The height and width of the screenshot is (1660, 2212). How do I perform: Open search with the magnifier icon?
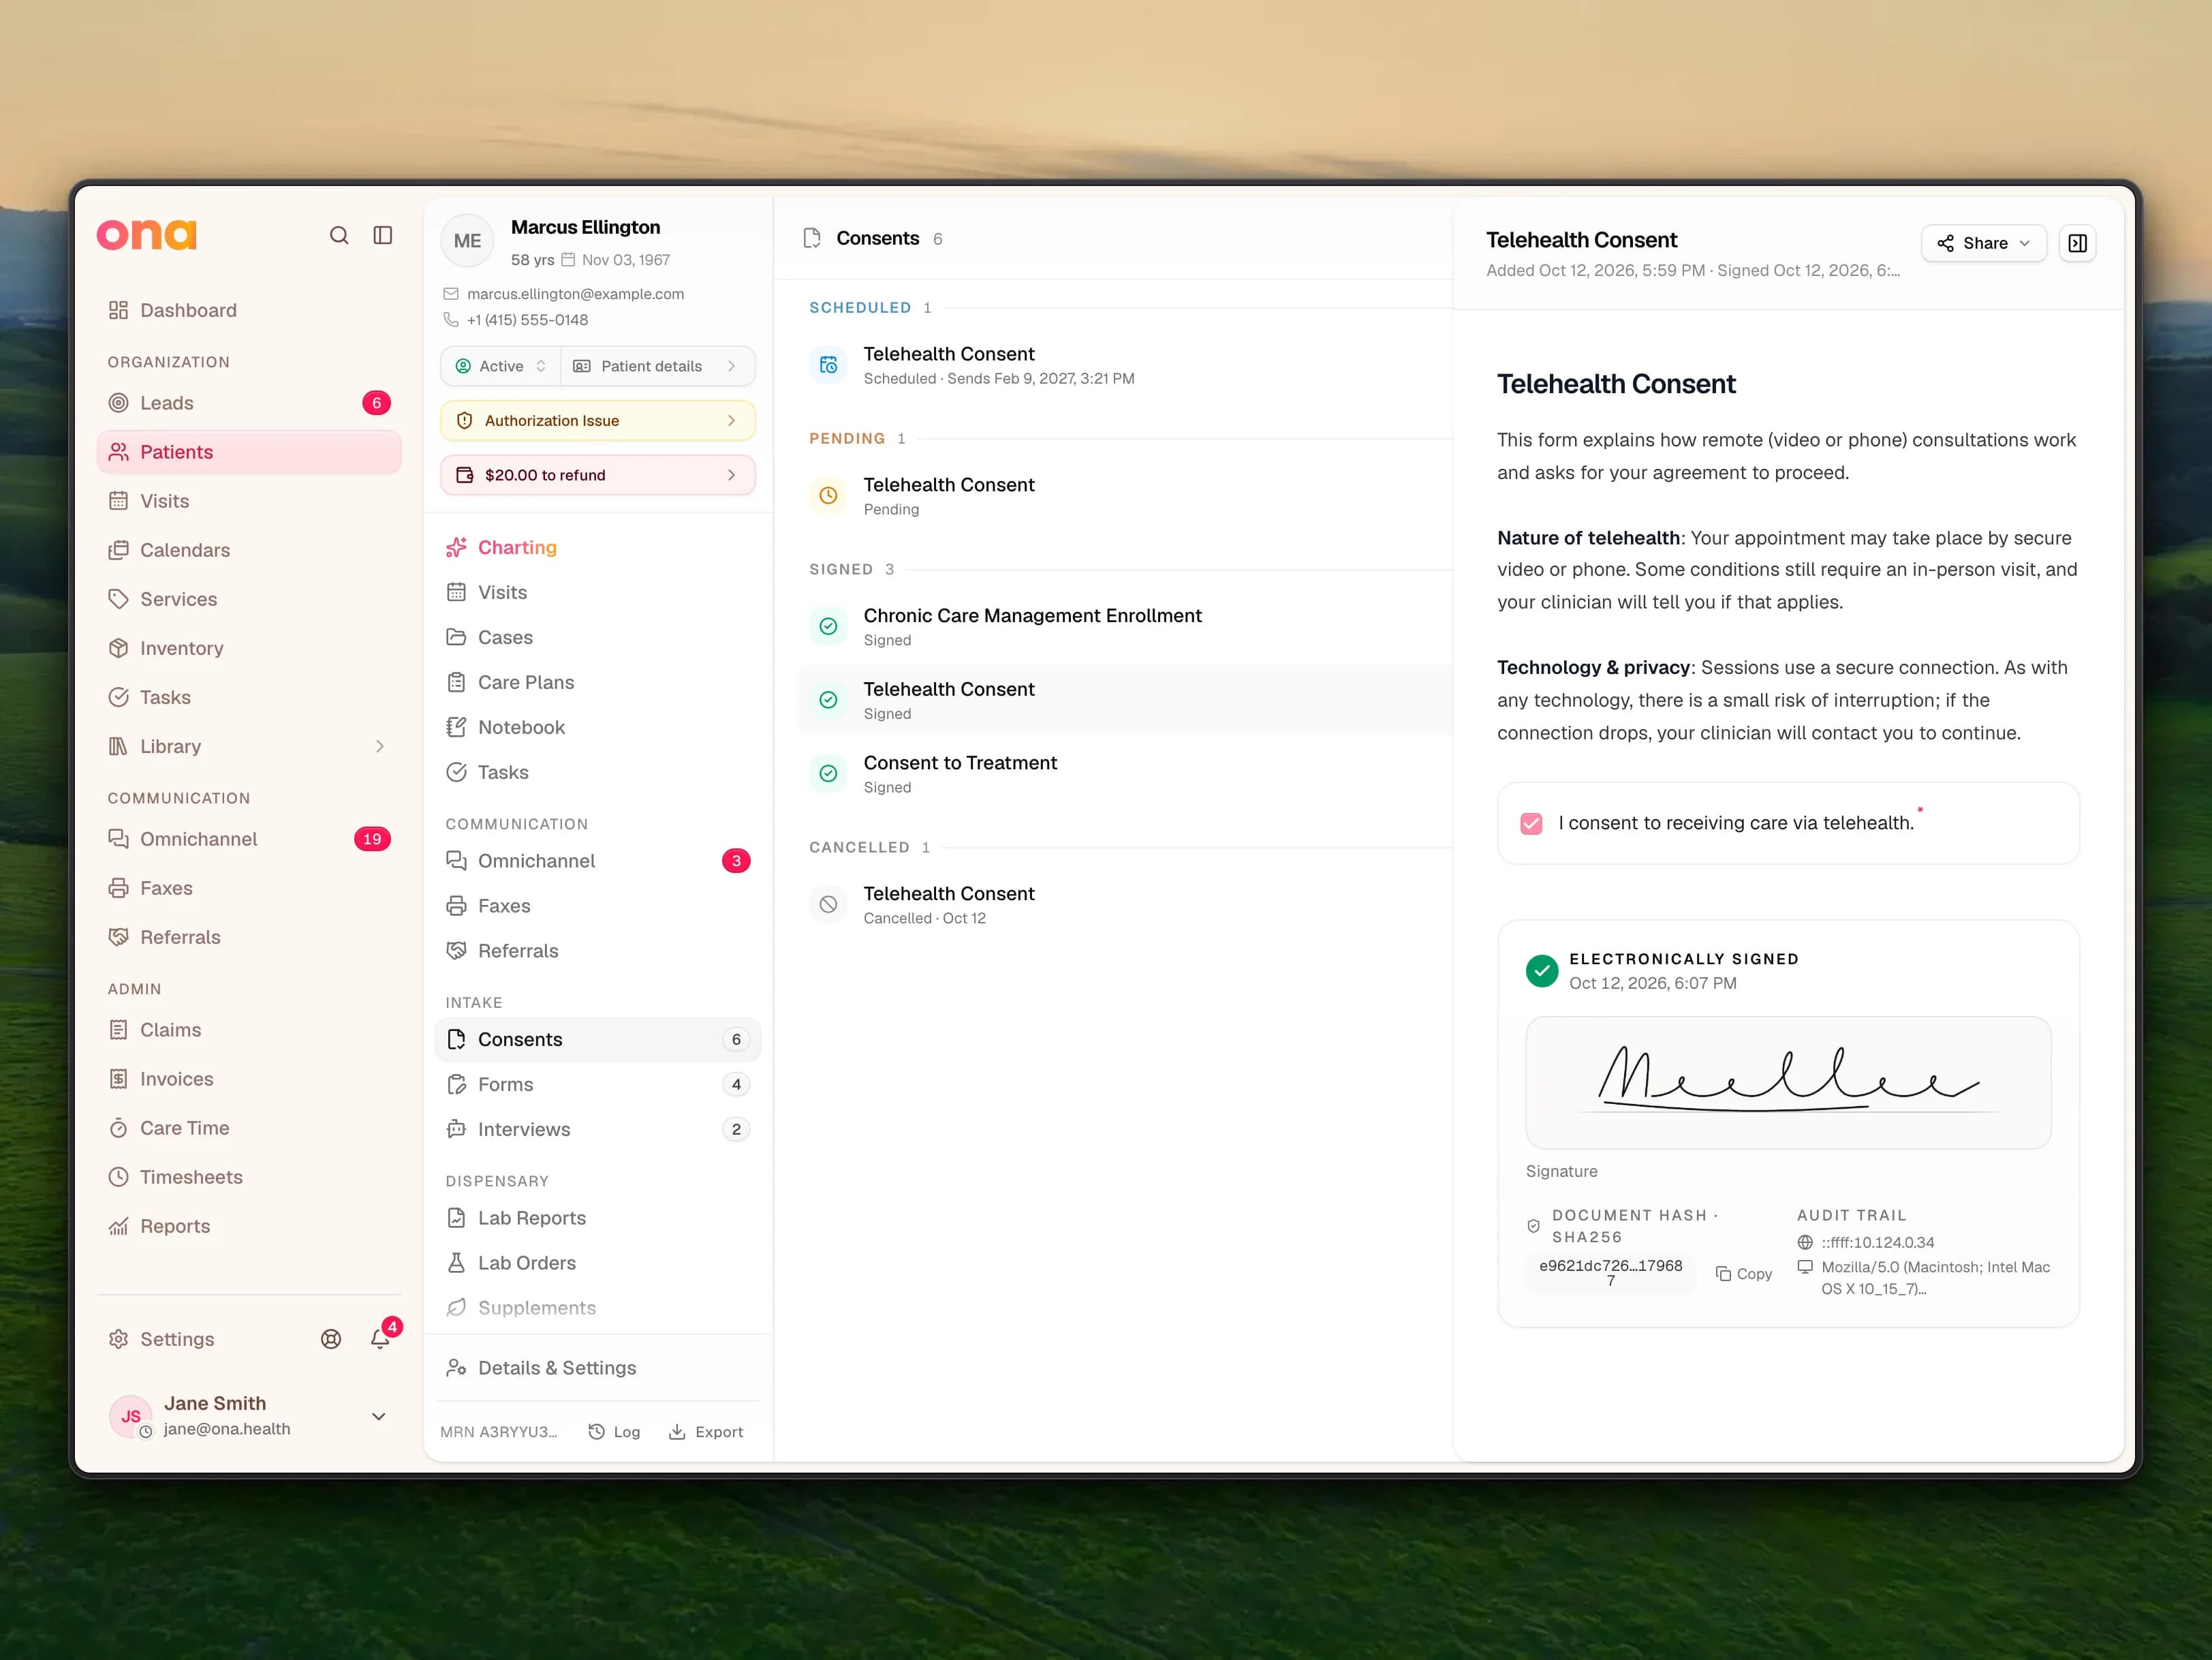click(x=339, y=235)
